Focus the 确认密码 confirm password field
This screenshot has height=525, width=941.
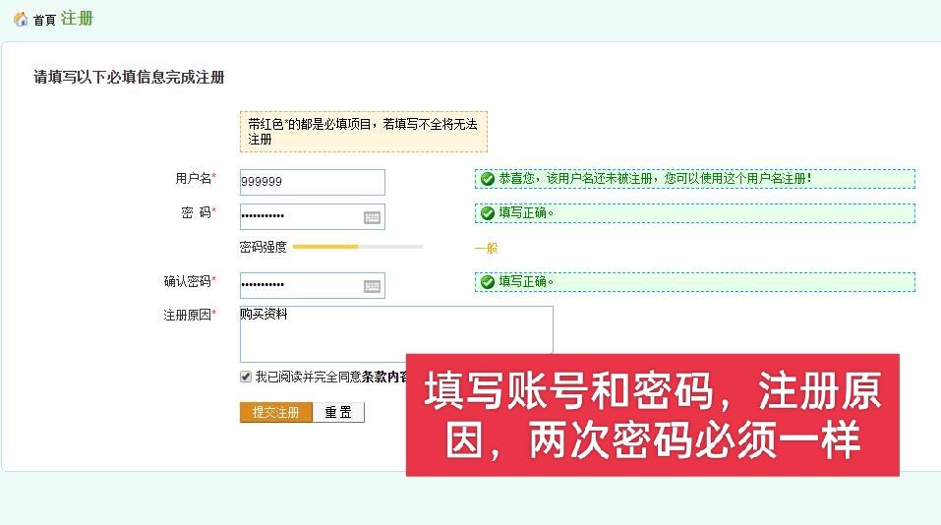point(313,285)
